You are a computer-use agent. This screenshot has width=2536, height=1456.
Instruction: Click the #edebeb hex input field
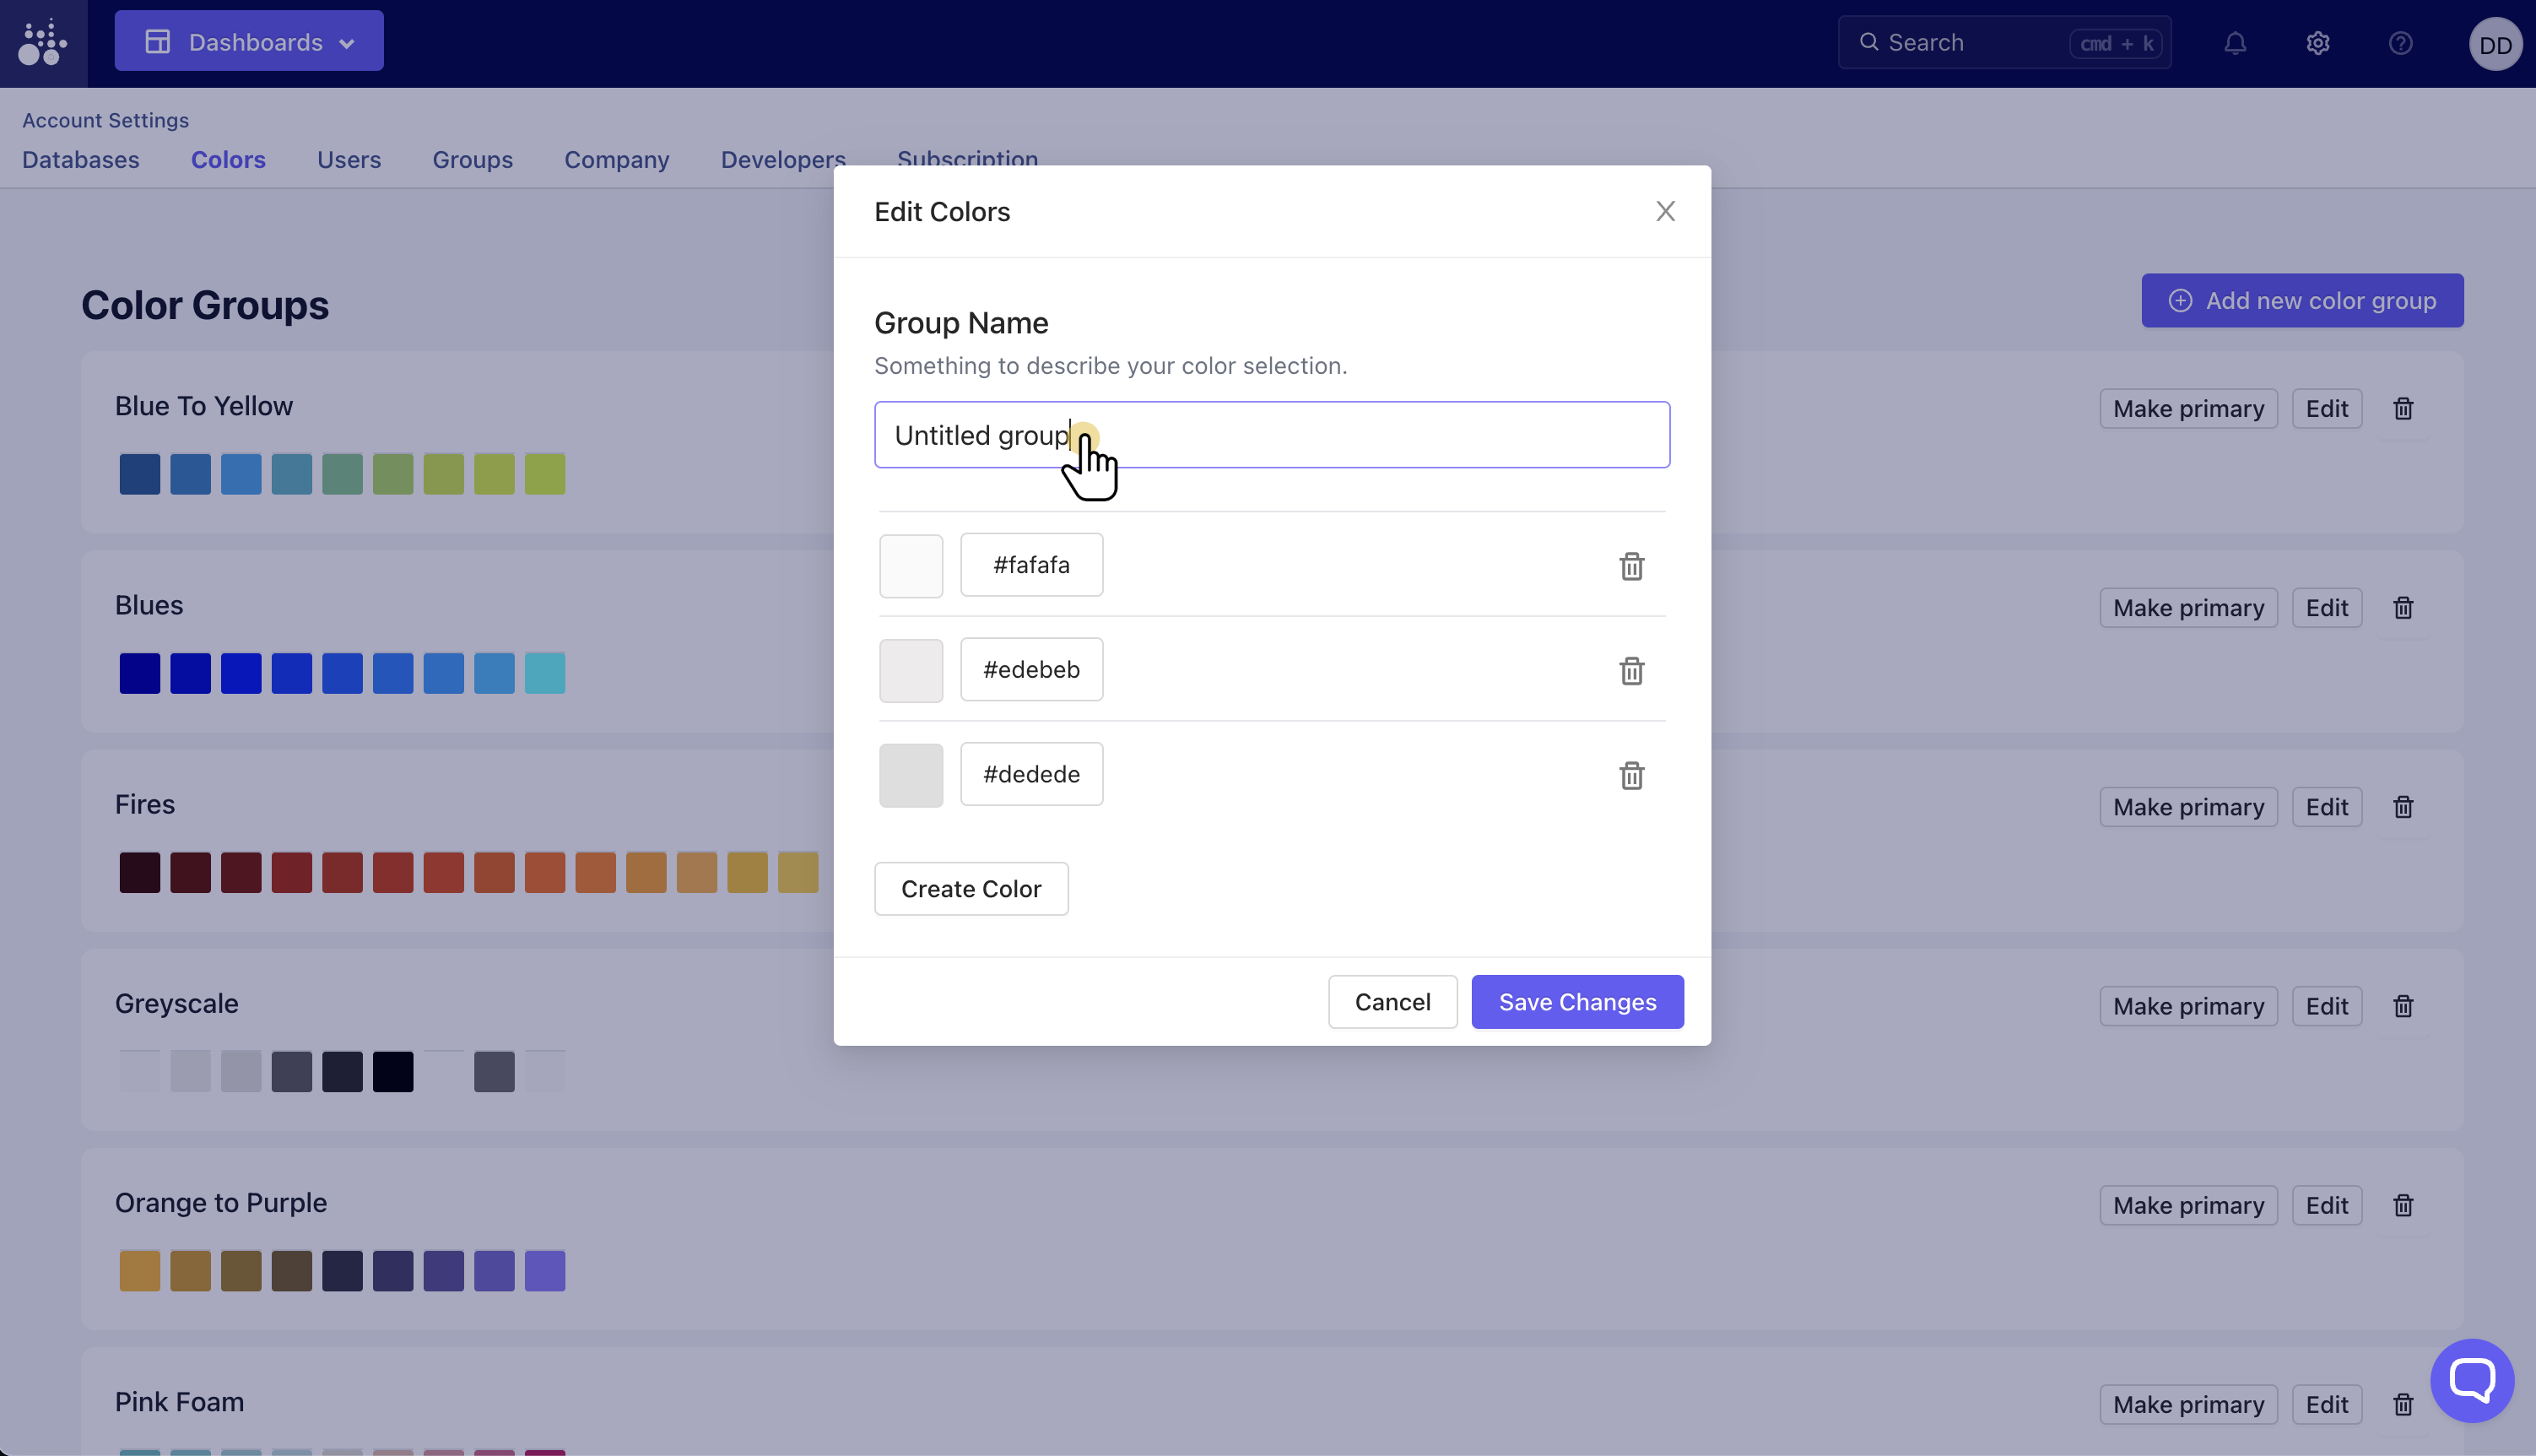coord(1030,670)
